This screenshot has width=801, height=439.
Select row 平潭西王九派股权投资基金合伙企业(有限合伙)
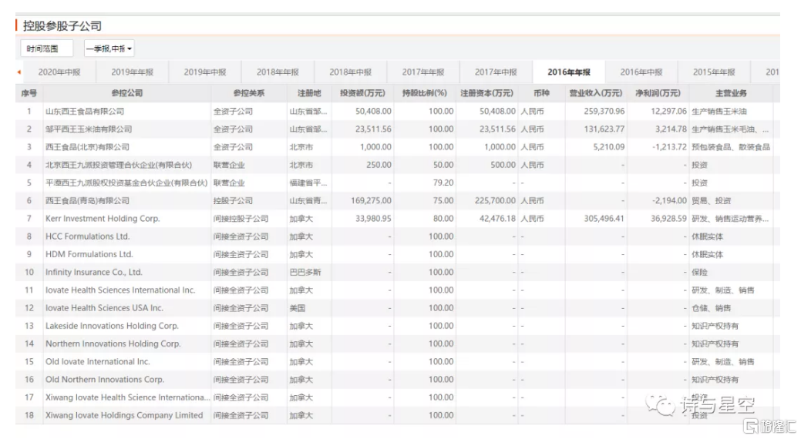(x=398, y=183)
